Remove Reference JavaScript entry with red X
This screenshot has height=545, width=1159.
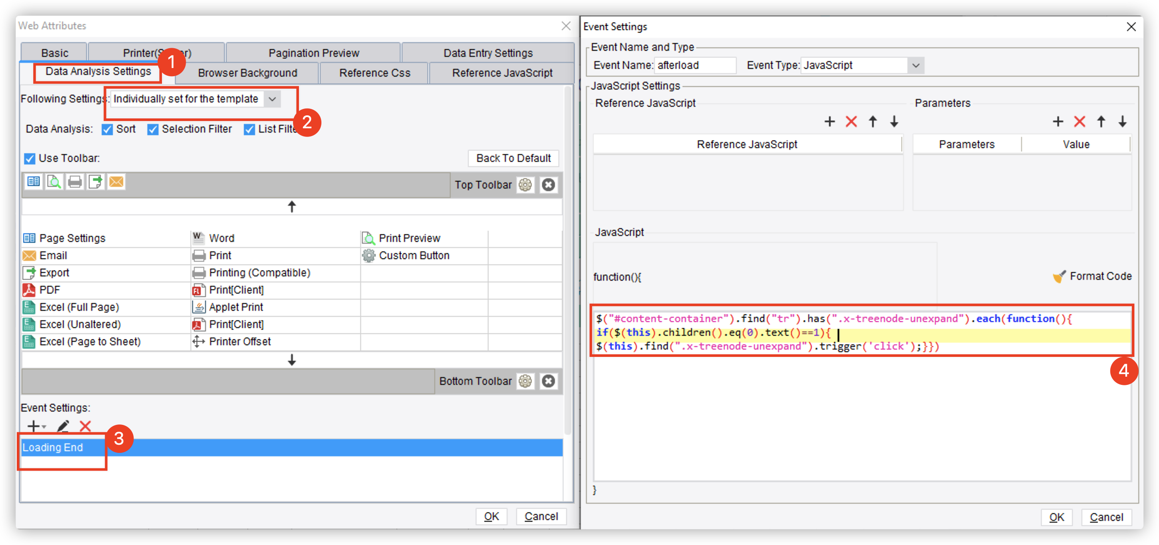coord(851,121)
